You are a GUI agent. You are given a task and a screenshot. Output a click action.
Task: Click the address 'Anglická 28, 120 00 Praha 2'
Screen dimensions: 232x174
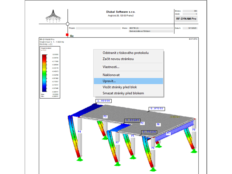(x=121, y=16)
